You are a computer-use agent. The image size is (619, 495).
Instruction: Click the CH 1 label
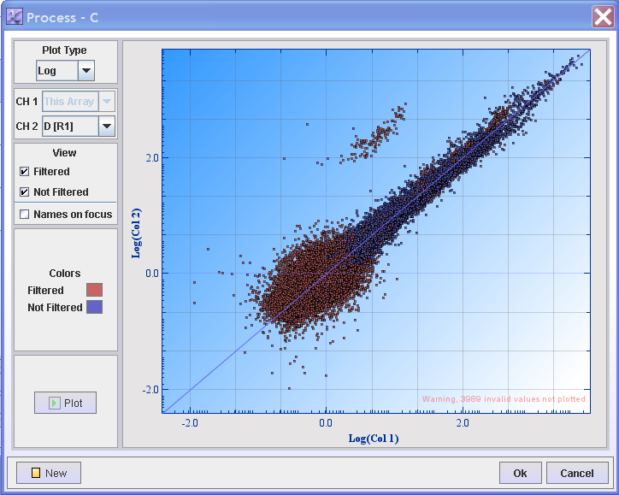tap(27, 102)
